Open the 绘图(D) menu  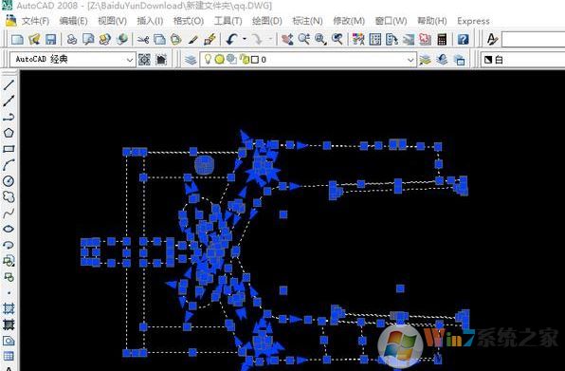266,21
